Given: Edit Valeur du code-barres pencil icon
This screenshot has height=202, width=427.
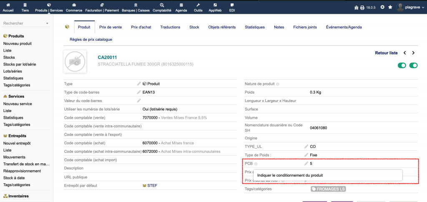Looking at the screenshot, I should (139, 101).
